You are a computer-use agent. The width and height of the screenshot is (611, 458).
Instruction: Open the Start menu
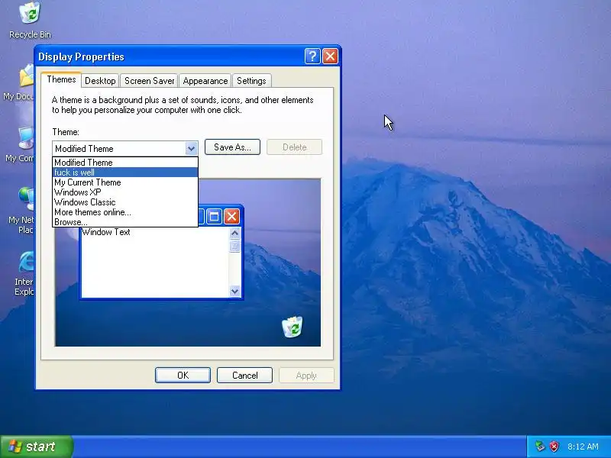click(x=36, y=447)
